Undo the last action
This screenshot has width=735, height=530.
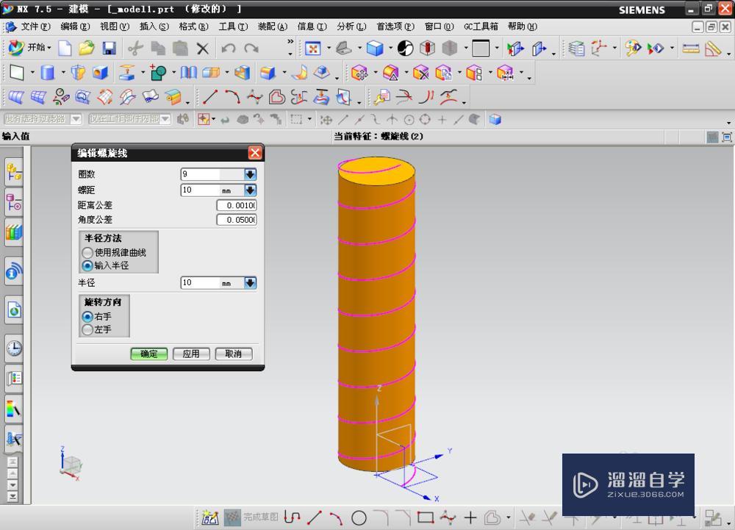(x=229, y=49)
